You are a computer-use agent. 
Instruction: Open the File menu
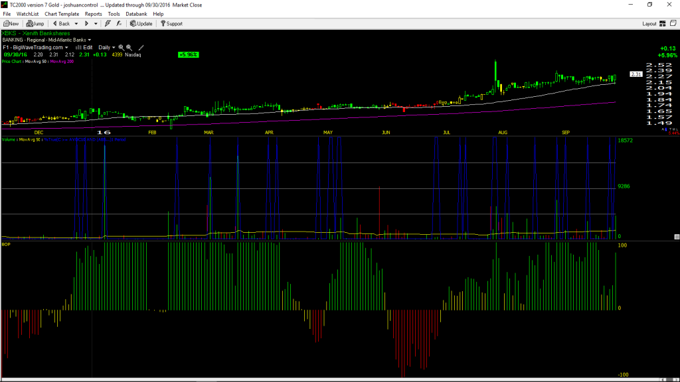coord(7,14)
